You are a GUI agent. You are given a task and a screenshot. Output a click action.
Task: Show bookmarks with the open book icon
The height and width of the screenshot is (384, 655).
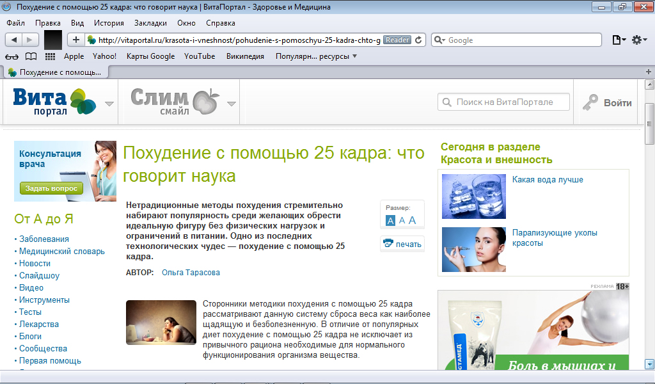click(x=31, y=56)
